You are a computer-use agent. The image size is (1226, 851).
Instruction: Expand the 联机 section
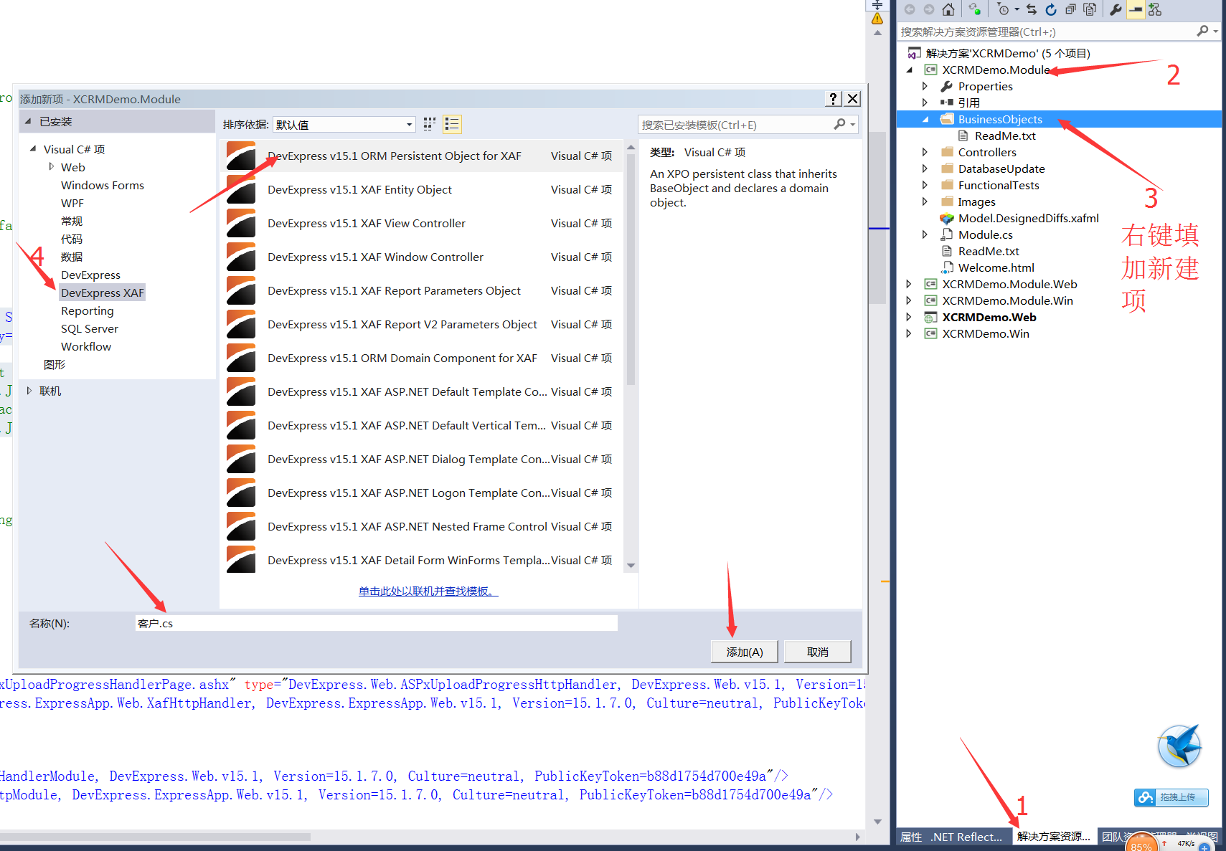tap(29, 391)
